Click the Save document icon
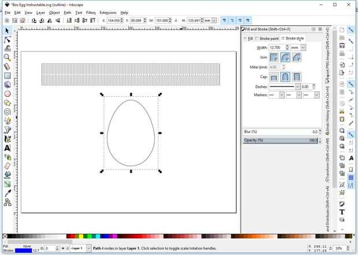The image size is (358, 255). pyautogui.click(x=342, y=46)
